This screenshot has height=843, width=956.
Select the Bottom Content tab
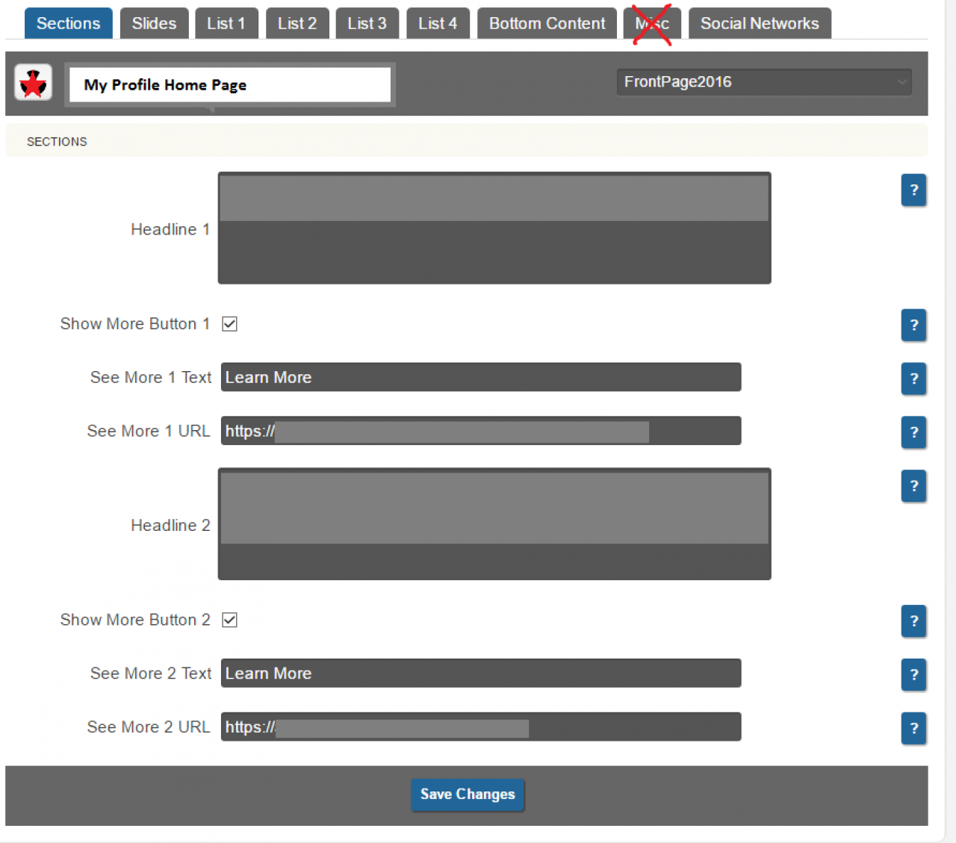pos(547,23)
